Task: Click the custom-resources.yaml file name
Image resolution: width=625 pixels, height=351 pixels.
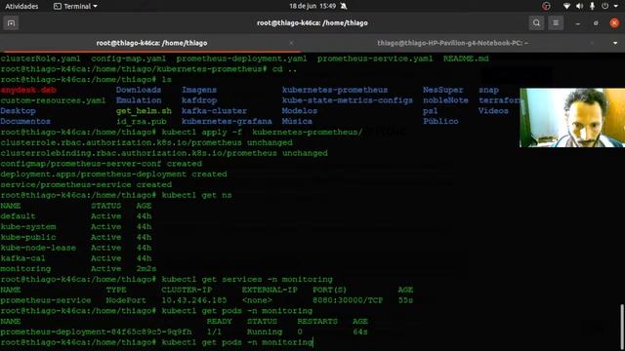Action: point(53,100)
